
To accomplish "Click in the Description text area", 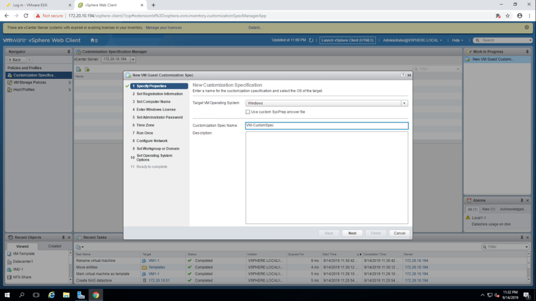I will [326, 178].
